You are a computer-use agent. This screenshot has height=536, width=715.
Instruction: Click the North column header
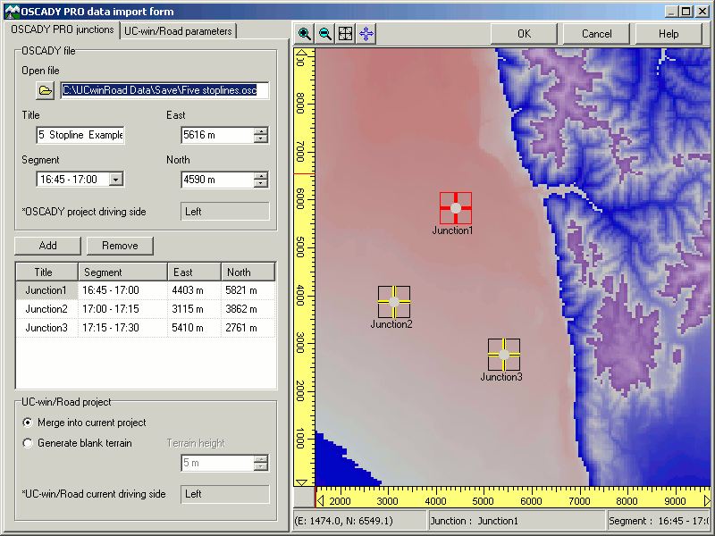click(x=248, y=272)
